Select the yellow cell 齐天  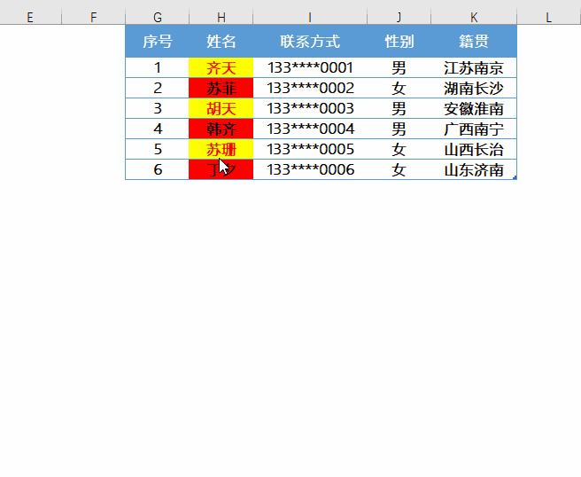pyautogui.click(x=221, y=67)
